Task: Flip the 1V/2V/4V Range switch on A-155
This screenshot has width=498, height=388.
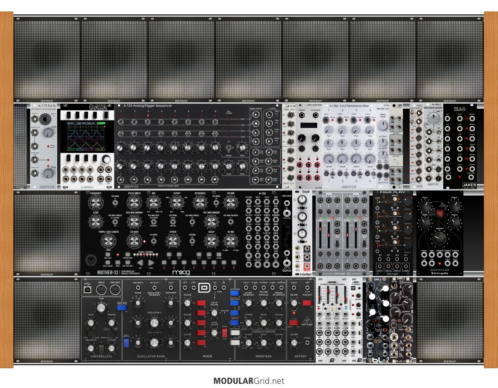Action: (228, 147)
